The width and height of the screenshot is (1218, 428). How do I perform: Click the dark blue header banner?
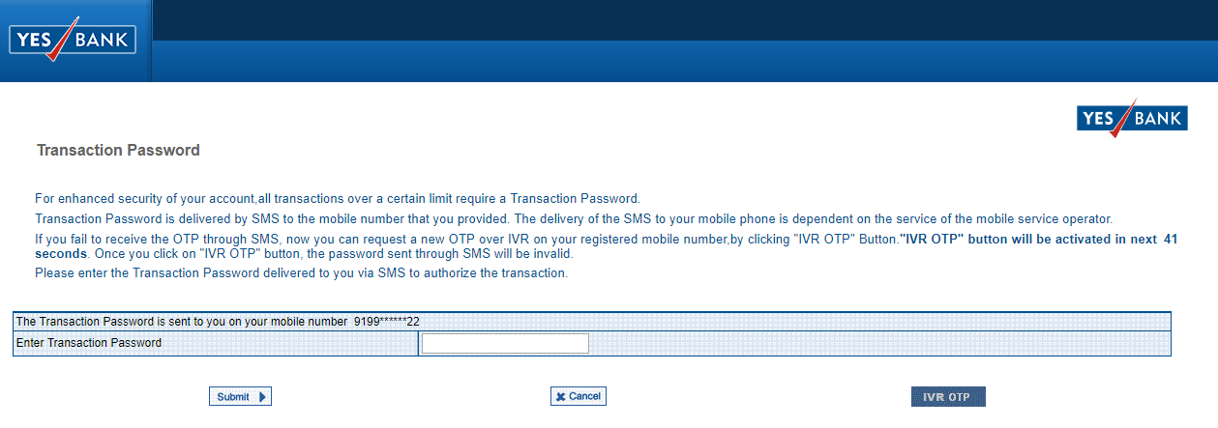click(677, 41)
